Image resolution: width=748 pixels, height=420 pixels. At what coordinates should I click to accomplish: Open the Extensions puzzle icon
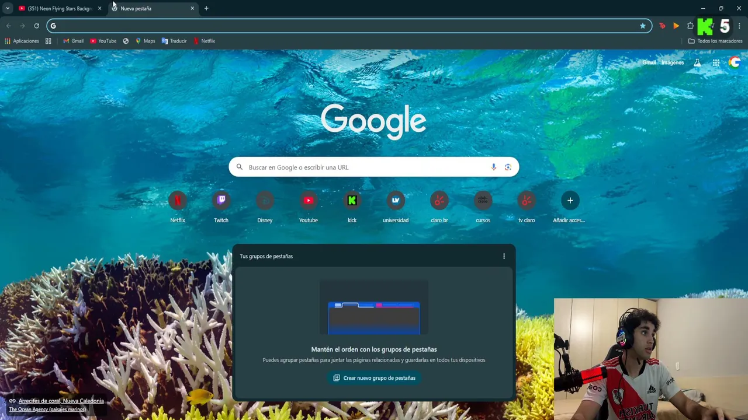690,26
